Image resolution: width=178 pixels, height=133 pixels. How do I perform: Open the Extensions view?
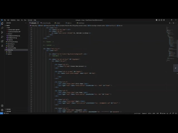2,41
